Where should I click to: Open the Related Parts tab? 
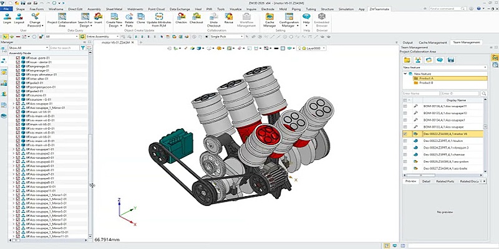point(445,181)
